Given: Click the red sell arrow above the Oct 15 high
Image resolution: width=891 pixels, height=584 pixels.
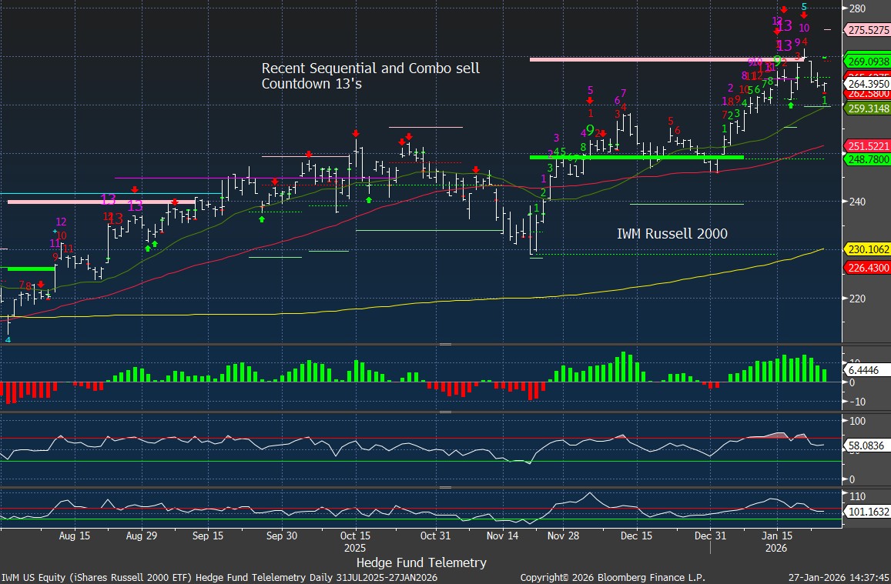Looking at the screenshot, I should (x=355, y=133).
